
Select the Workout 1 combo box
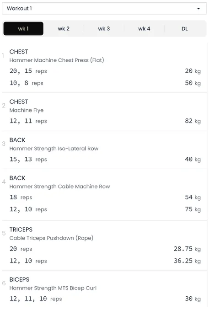pyautogui.click(x=104, y=9)
